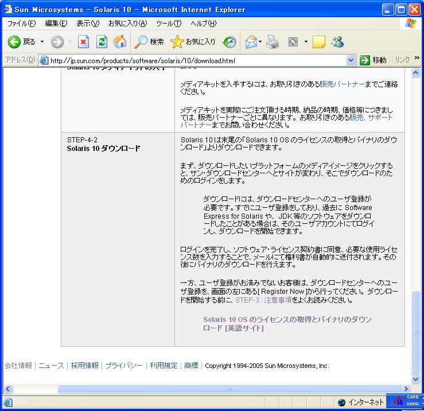Follow the 販売パートナー link in the first paragraph
The image size is (424, 411).
pyautogui.click(x=342, y=84)
